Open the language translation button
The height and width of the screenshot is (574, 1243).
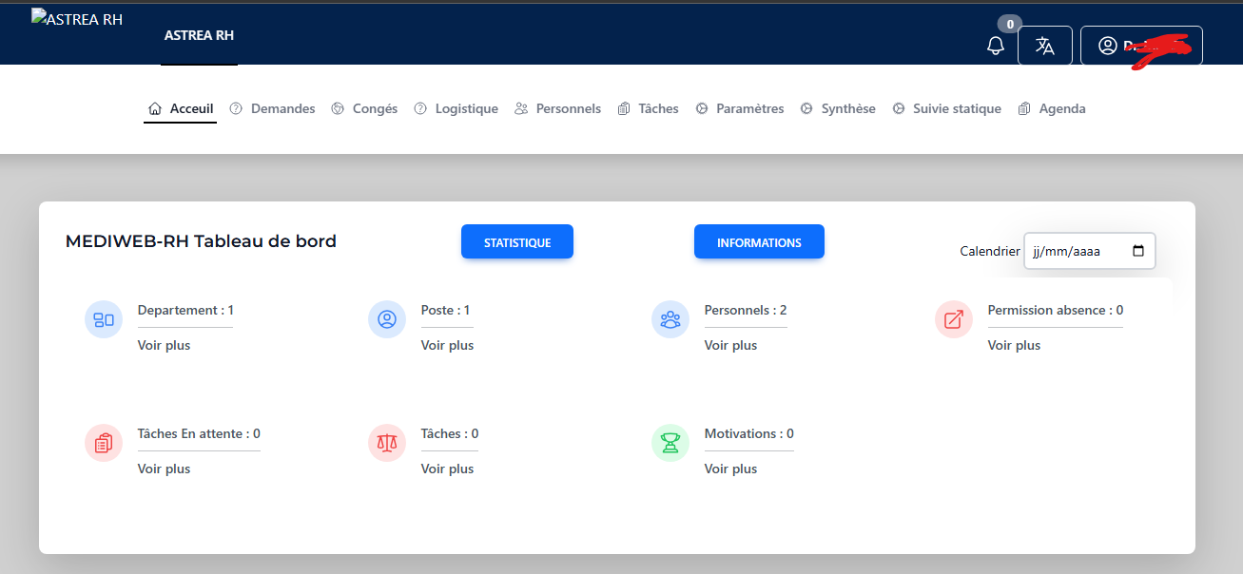click(1045, 46)
